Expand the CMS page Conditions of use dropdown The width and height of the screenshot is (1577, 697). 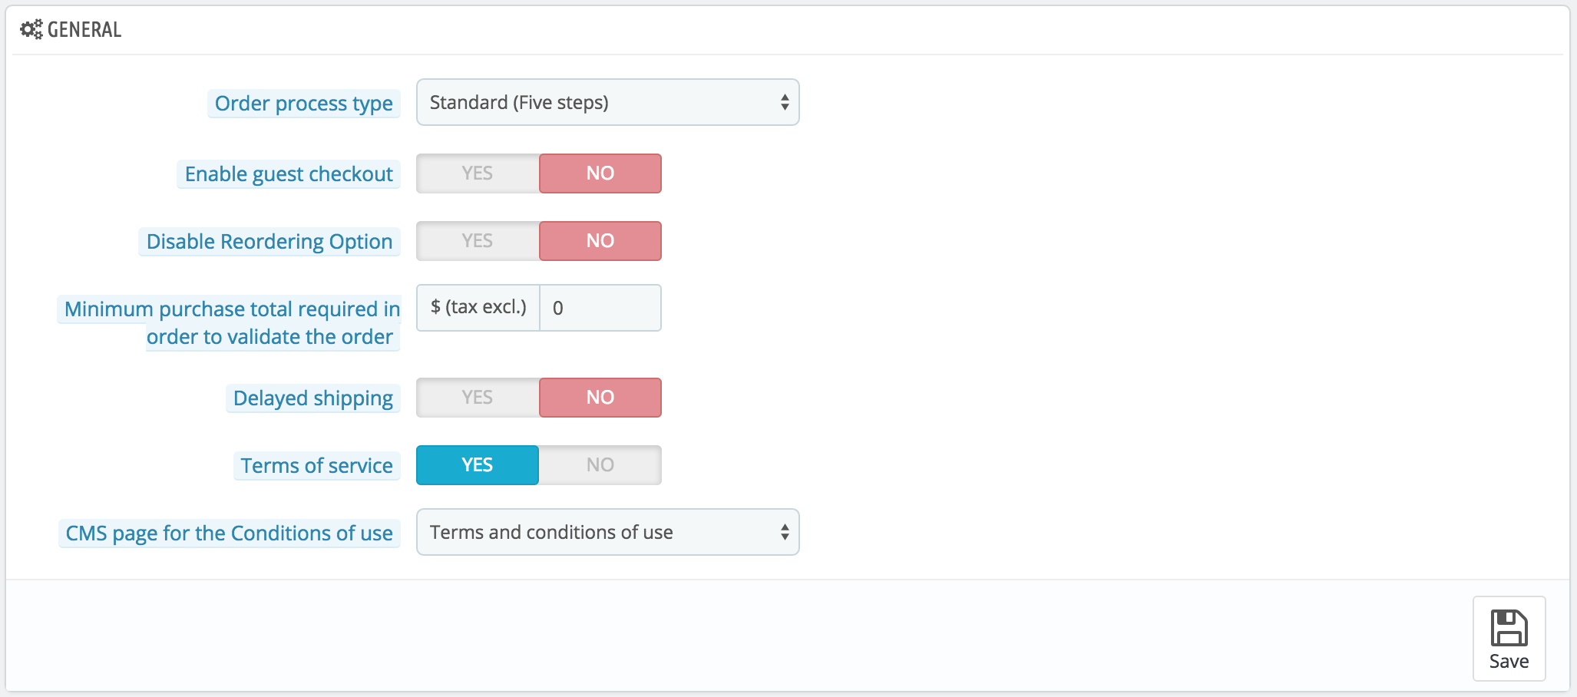607,532
